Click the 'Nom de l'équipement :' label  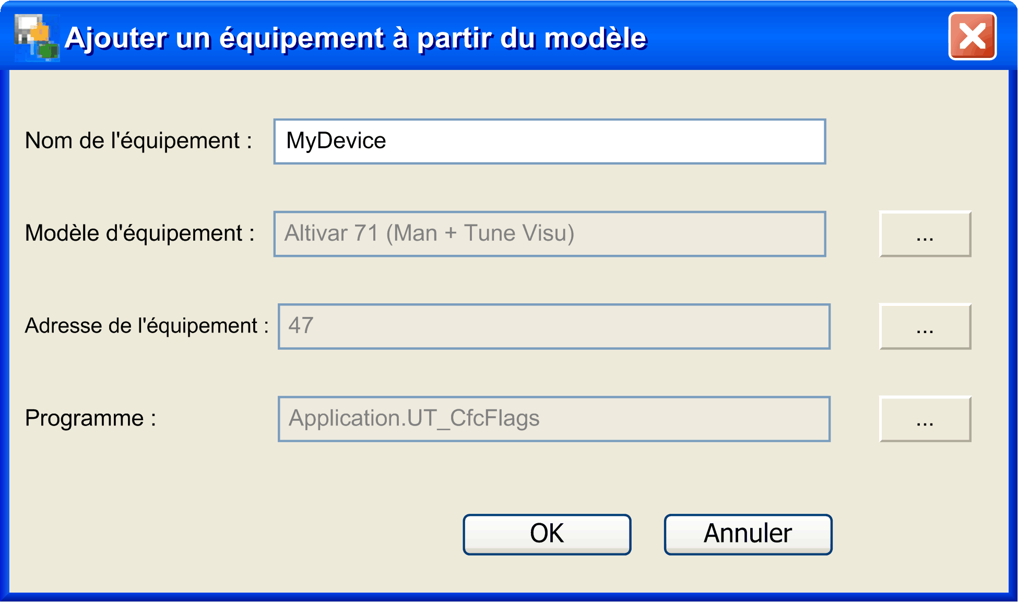coord(138,141)
